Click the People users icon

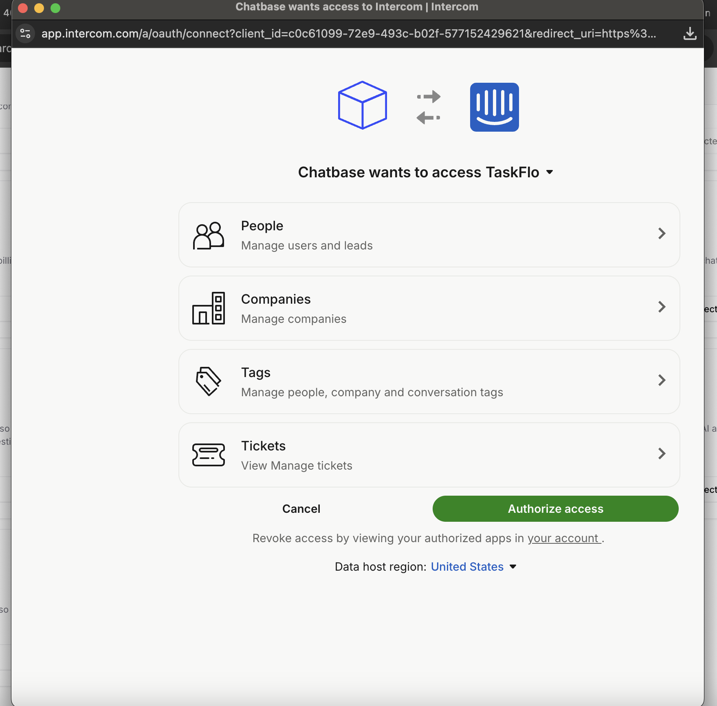tap(208, 235)
